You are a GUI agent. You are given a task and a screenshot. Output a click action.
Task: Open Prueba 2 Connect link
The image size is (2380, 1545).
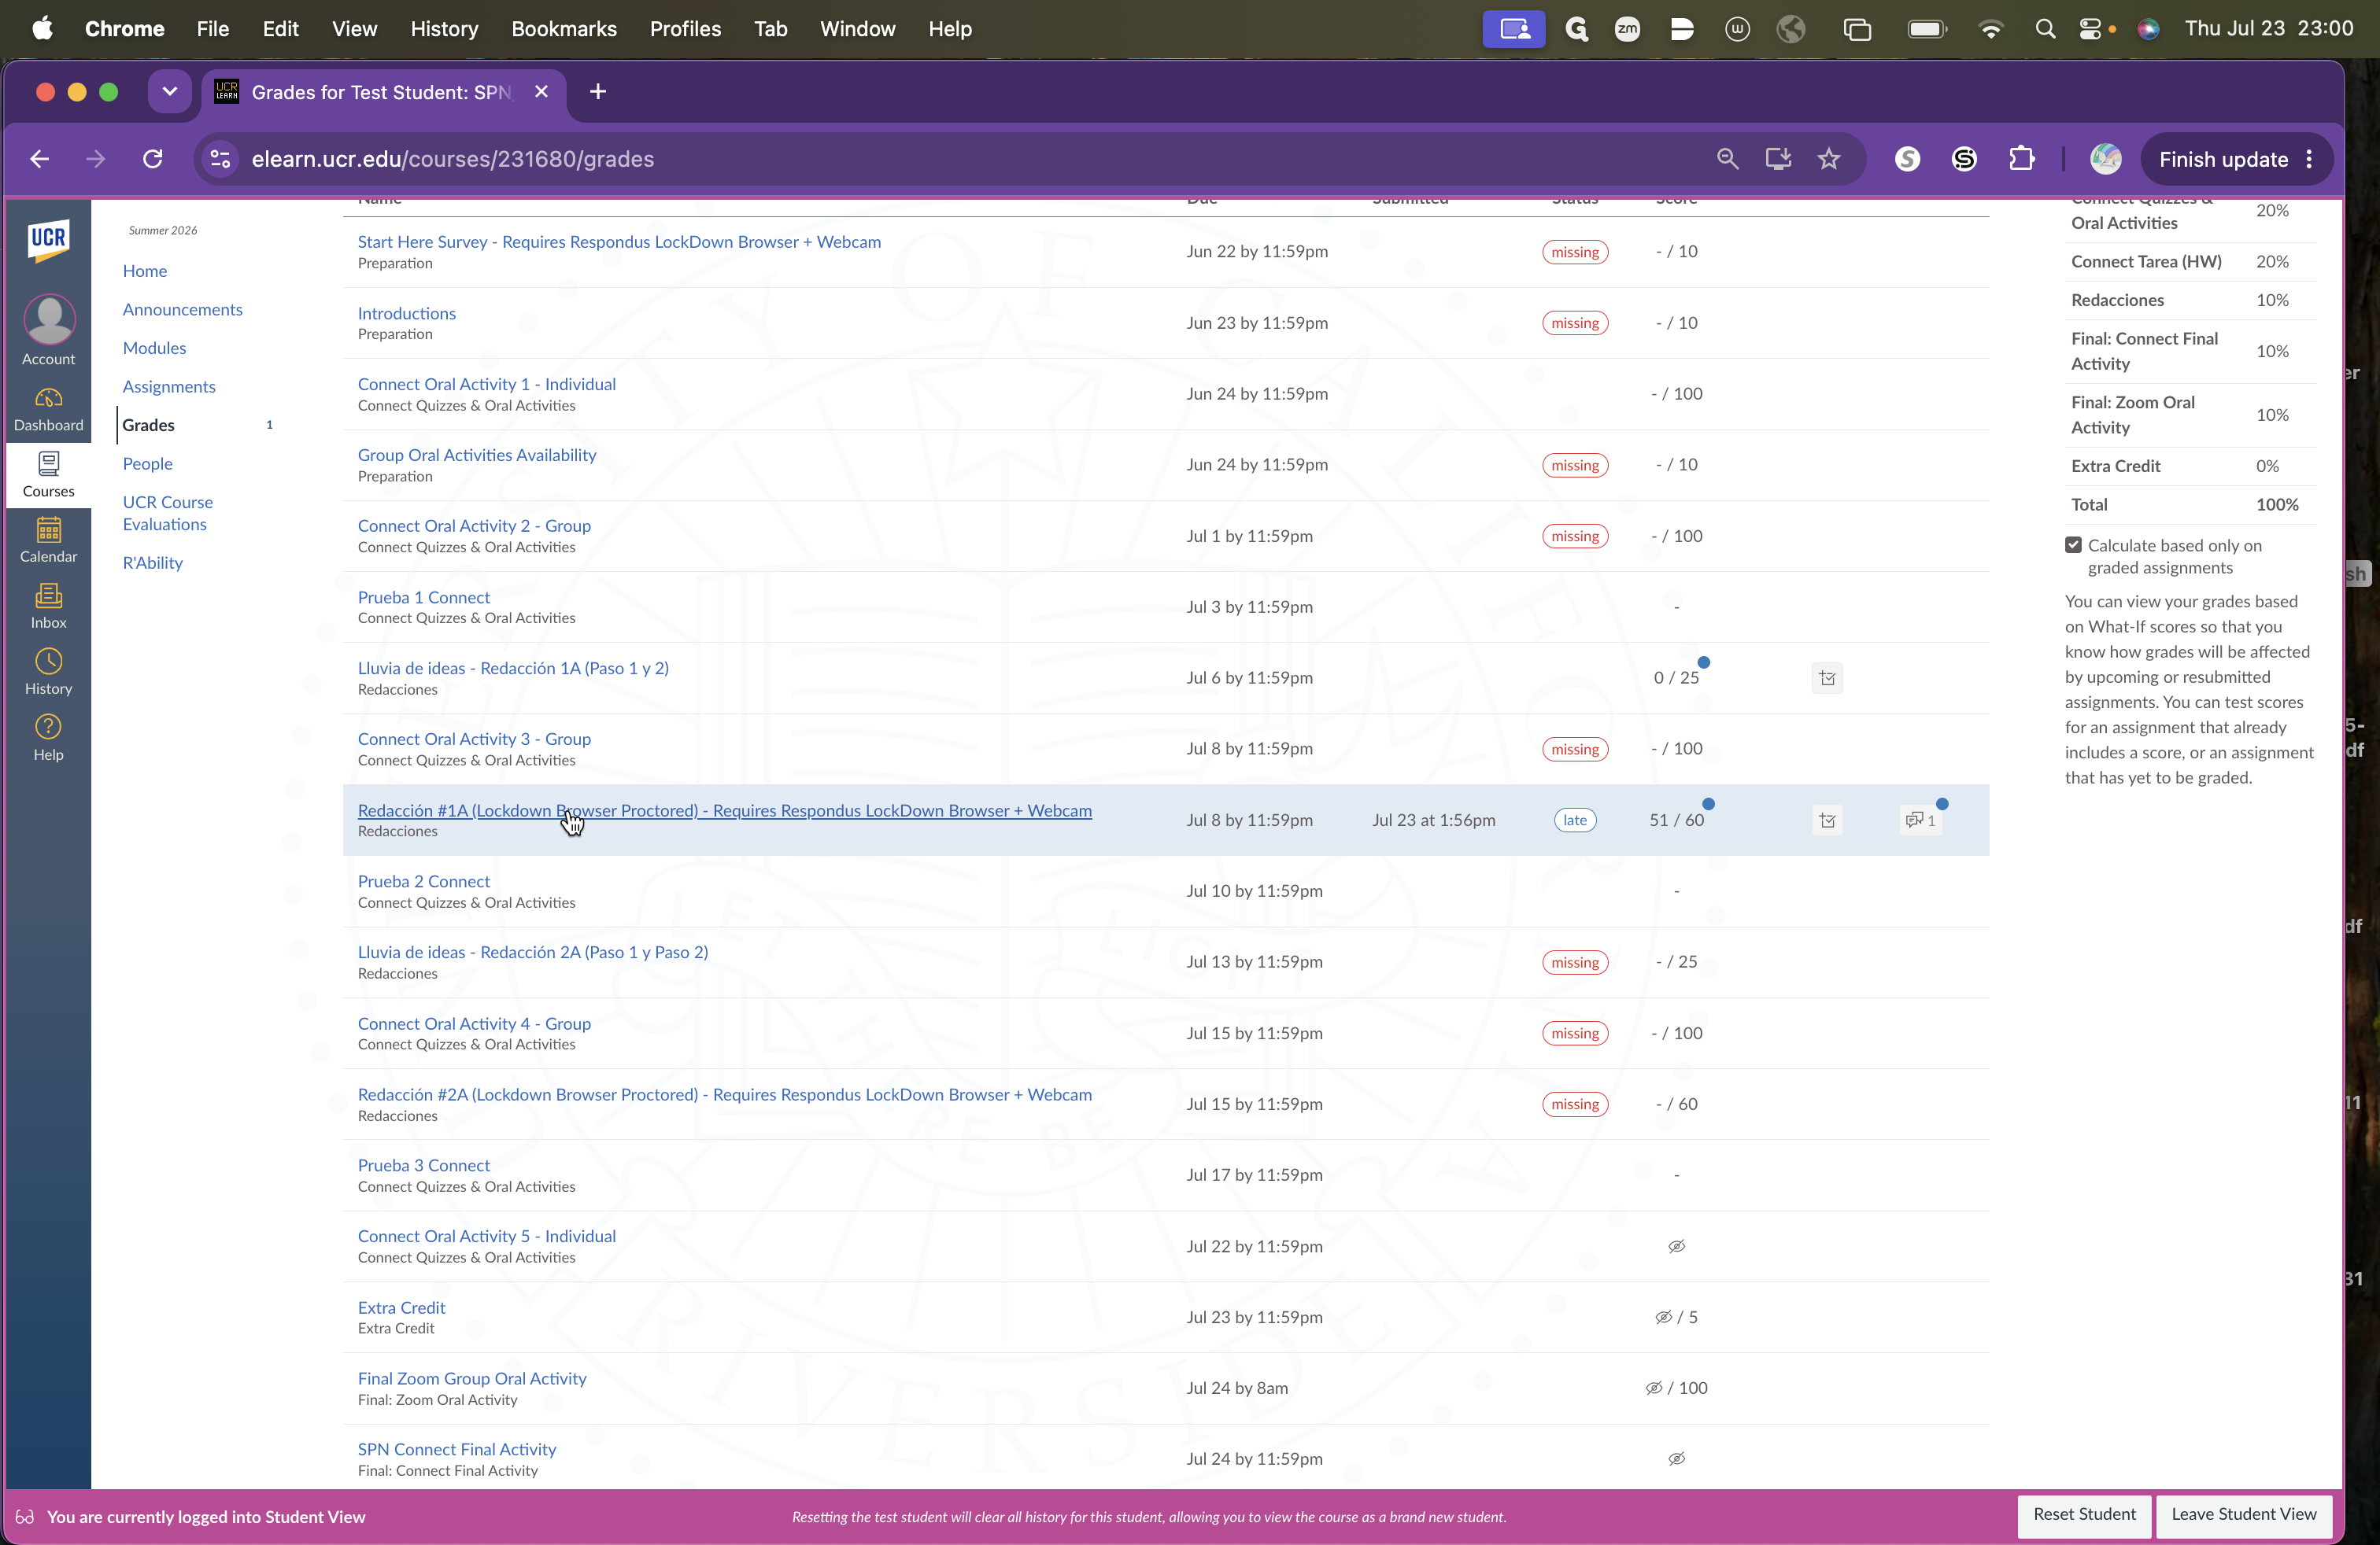[x=424, y=881]
